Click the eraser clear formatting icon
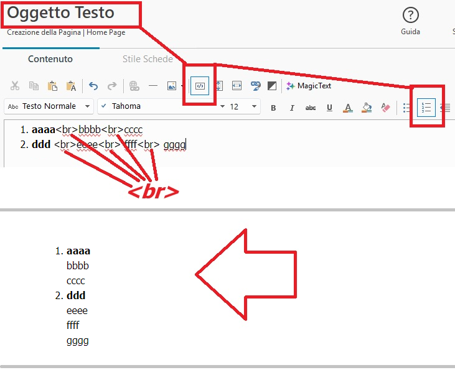455x370 pixels. pos(385,108)
